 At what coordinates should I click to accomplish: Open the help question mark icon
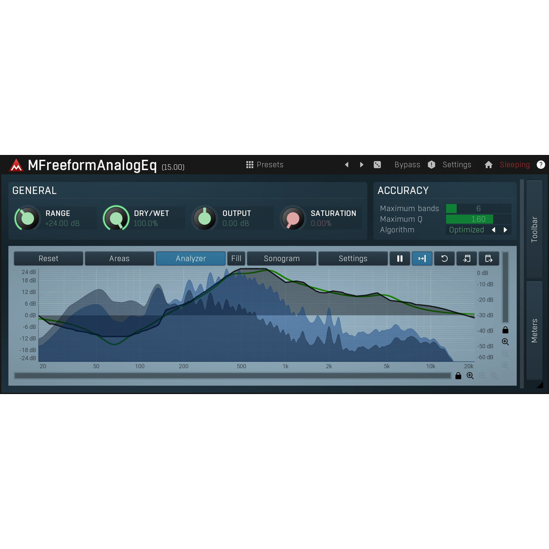tap(540, 165)
